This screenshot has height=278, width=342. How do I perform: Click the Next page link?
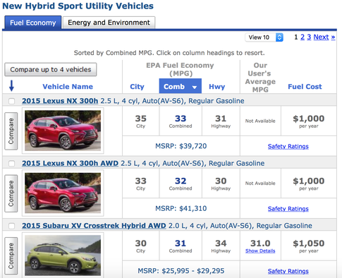click(324, 37)
